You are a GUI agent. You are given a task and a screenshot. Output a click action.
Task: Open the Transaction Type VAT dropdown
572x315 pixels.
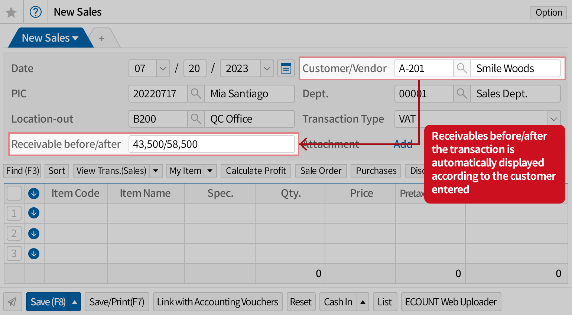coord(553,119)
